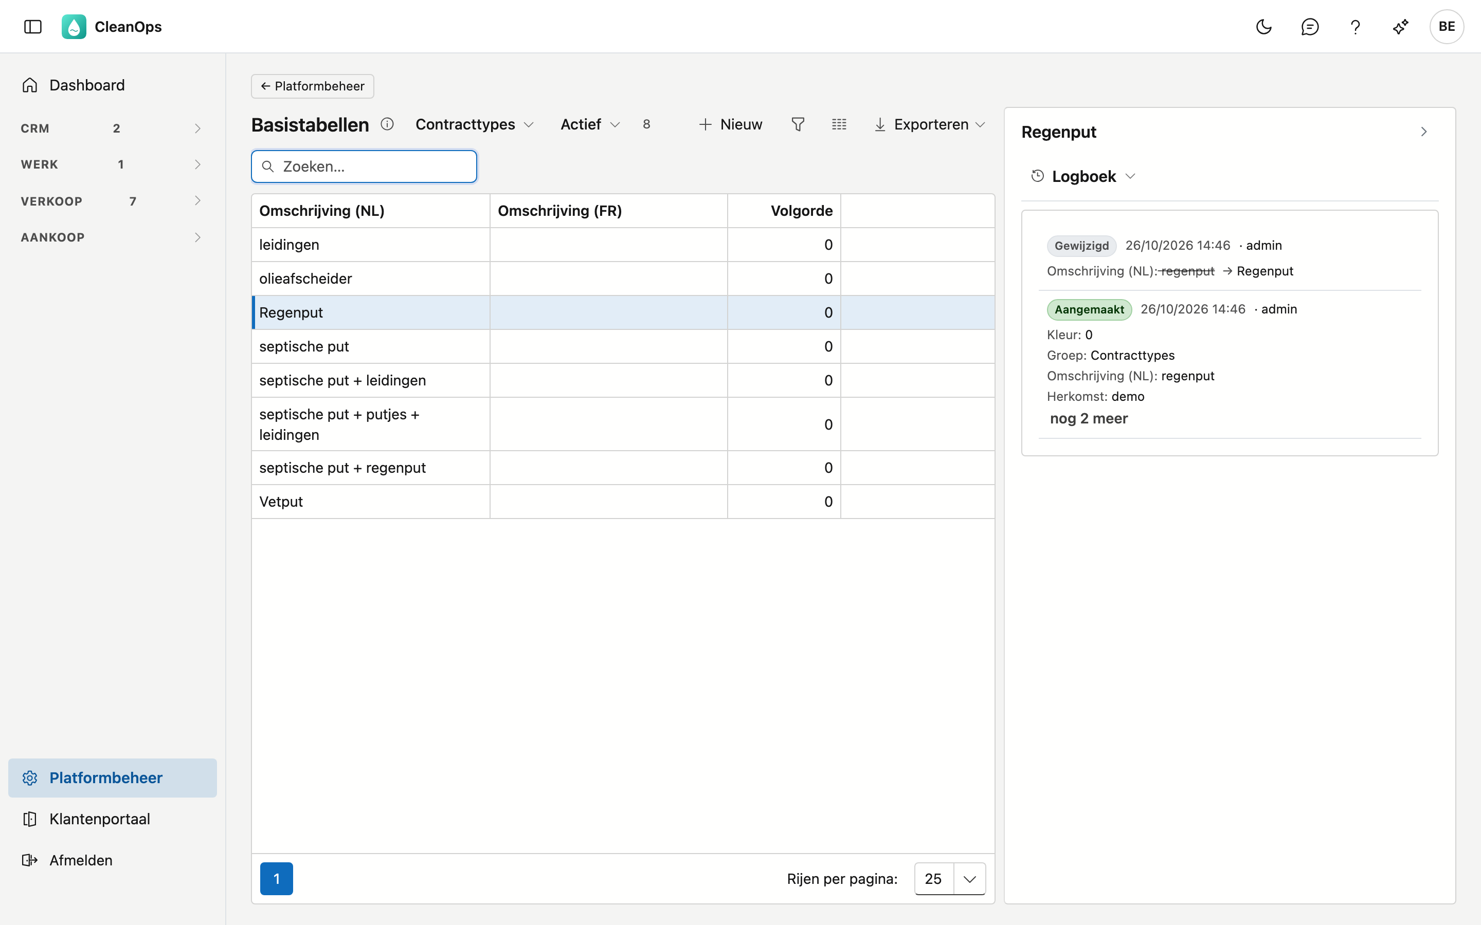Viewport: 1481px width, 925px height.
Task: Go back to Platformbeheer
Action: click(313, 86)
